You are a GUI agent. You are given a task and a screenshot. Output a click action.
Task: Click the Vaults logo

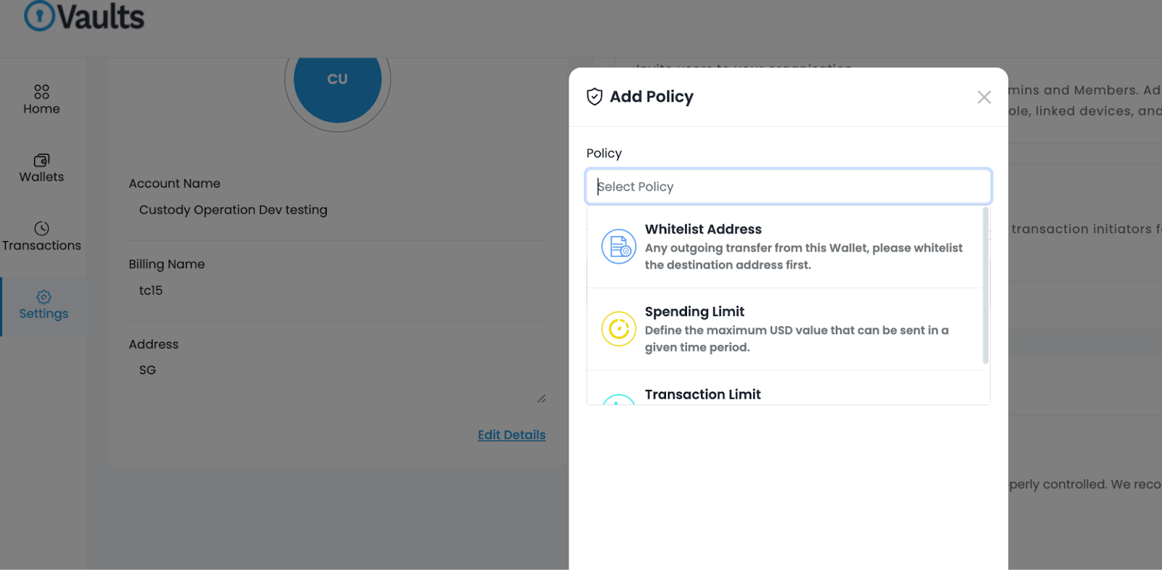(84, 16)
